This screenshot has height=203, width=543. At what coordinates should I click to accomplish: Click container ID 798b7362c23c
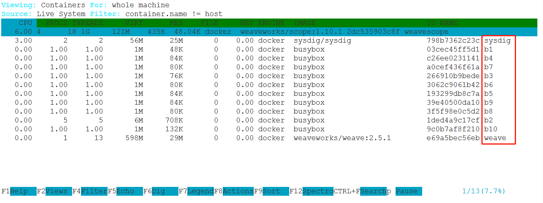[x=453, y=41]
